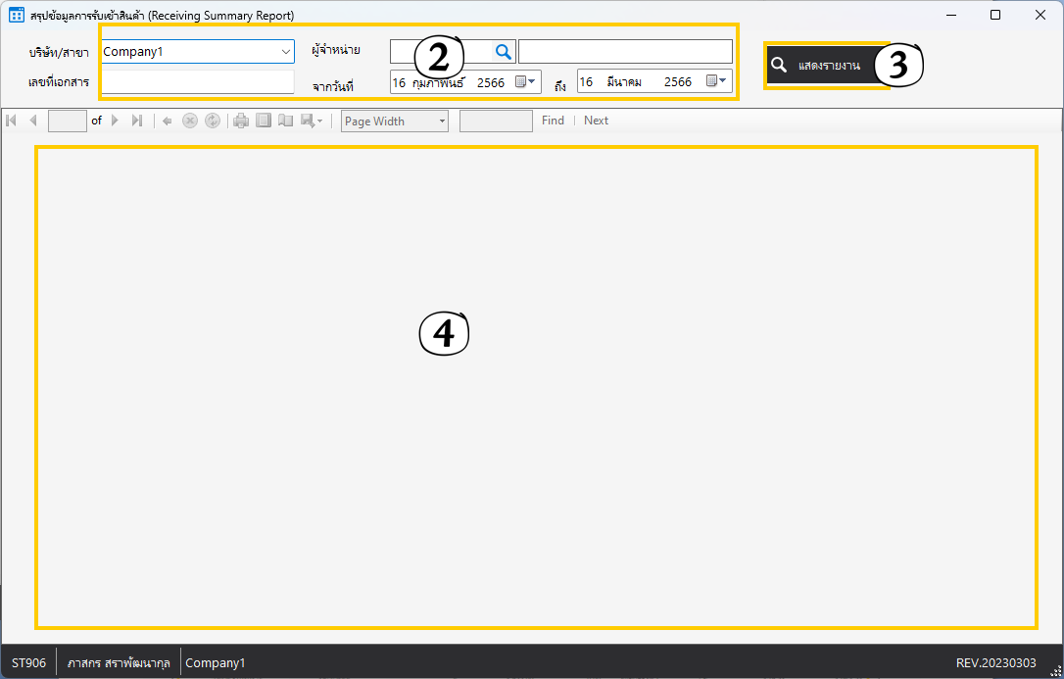Click the stop rendering icon
Screen dimensions: 1064x679
190,121
